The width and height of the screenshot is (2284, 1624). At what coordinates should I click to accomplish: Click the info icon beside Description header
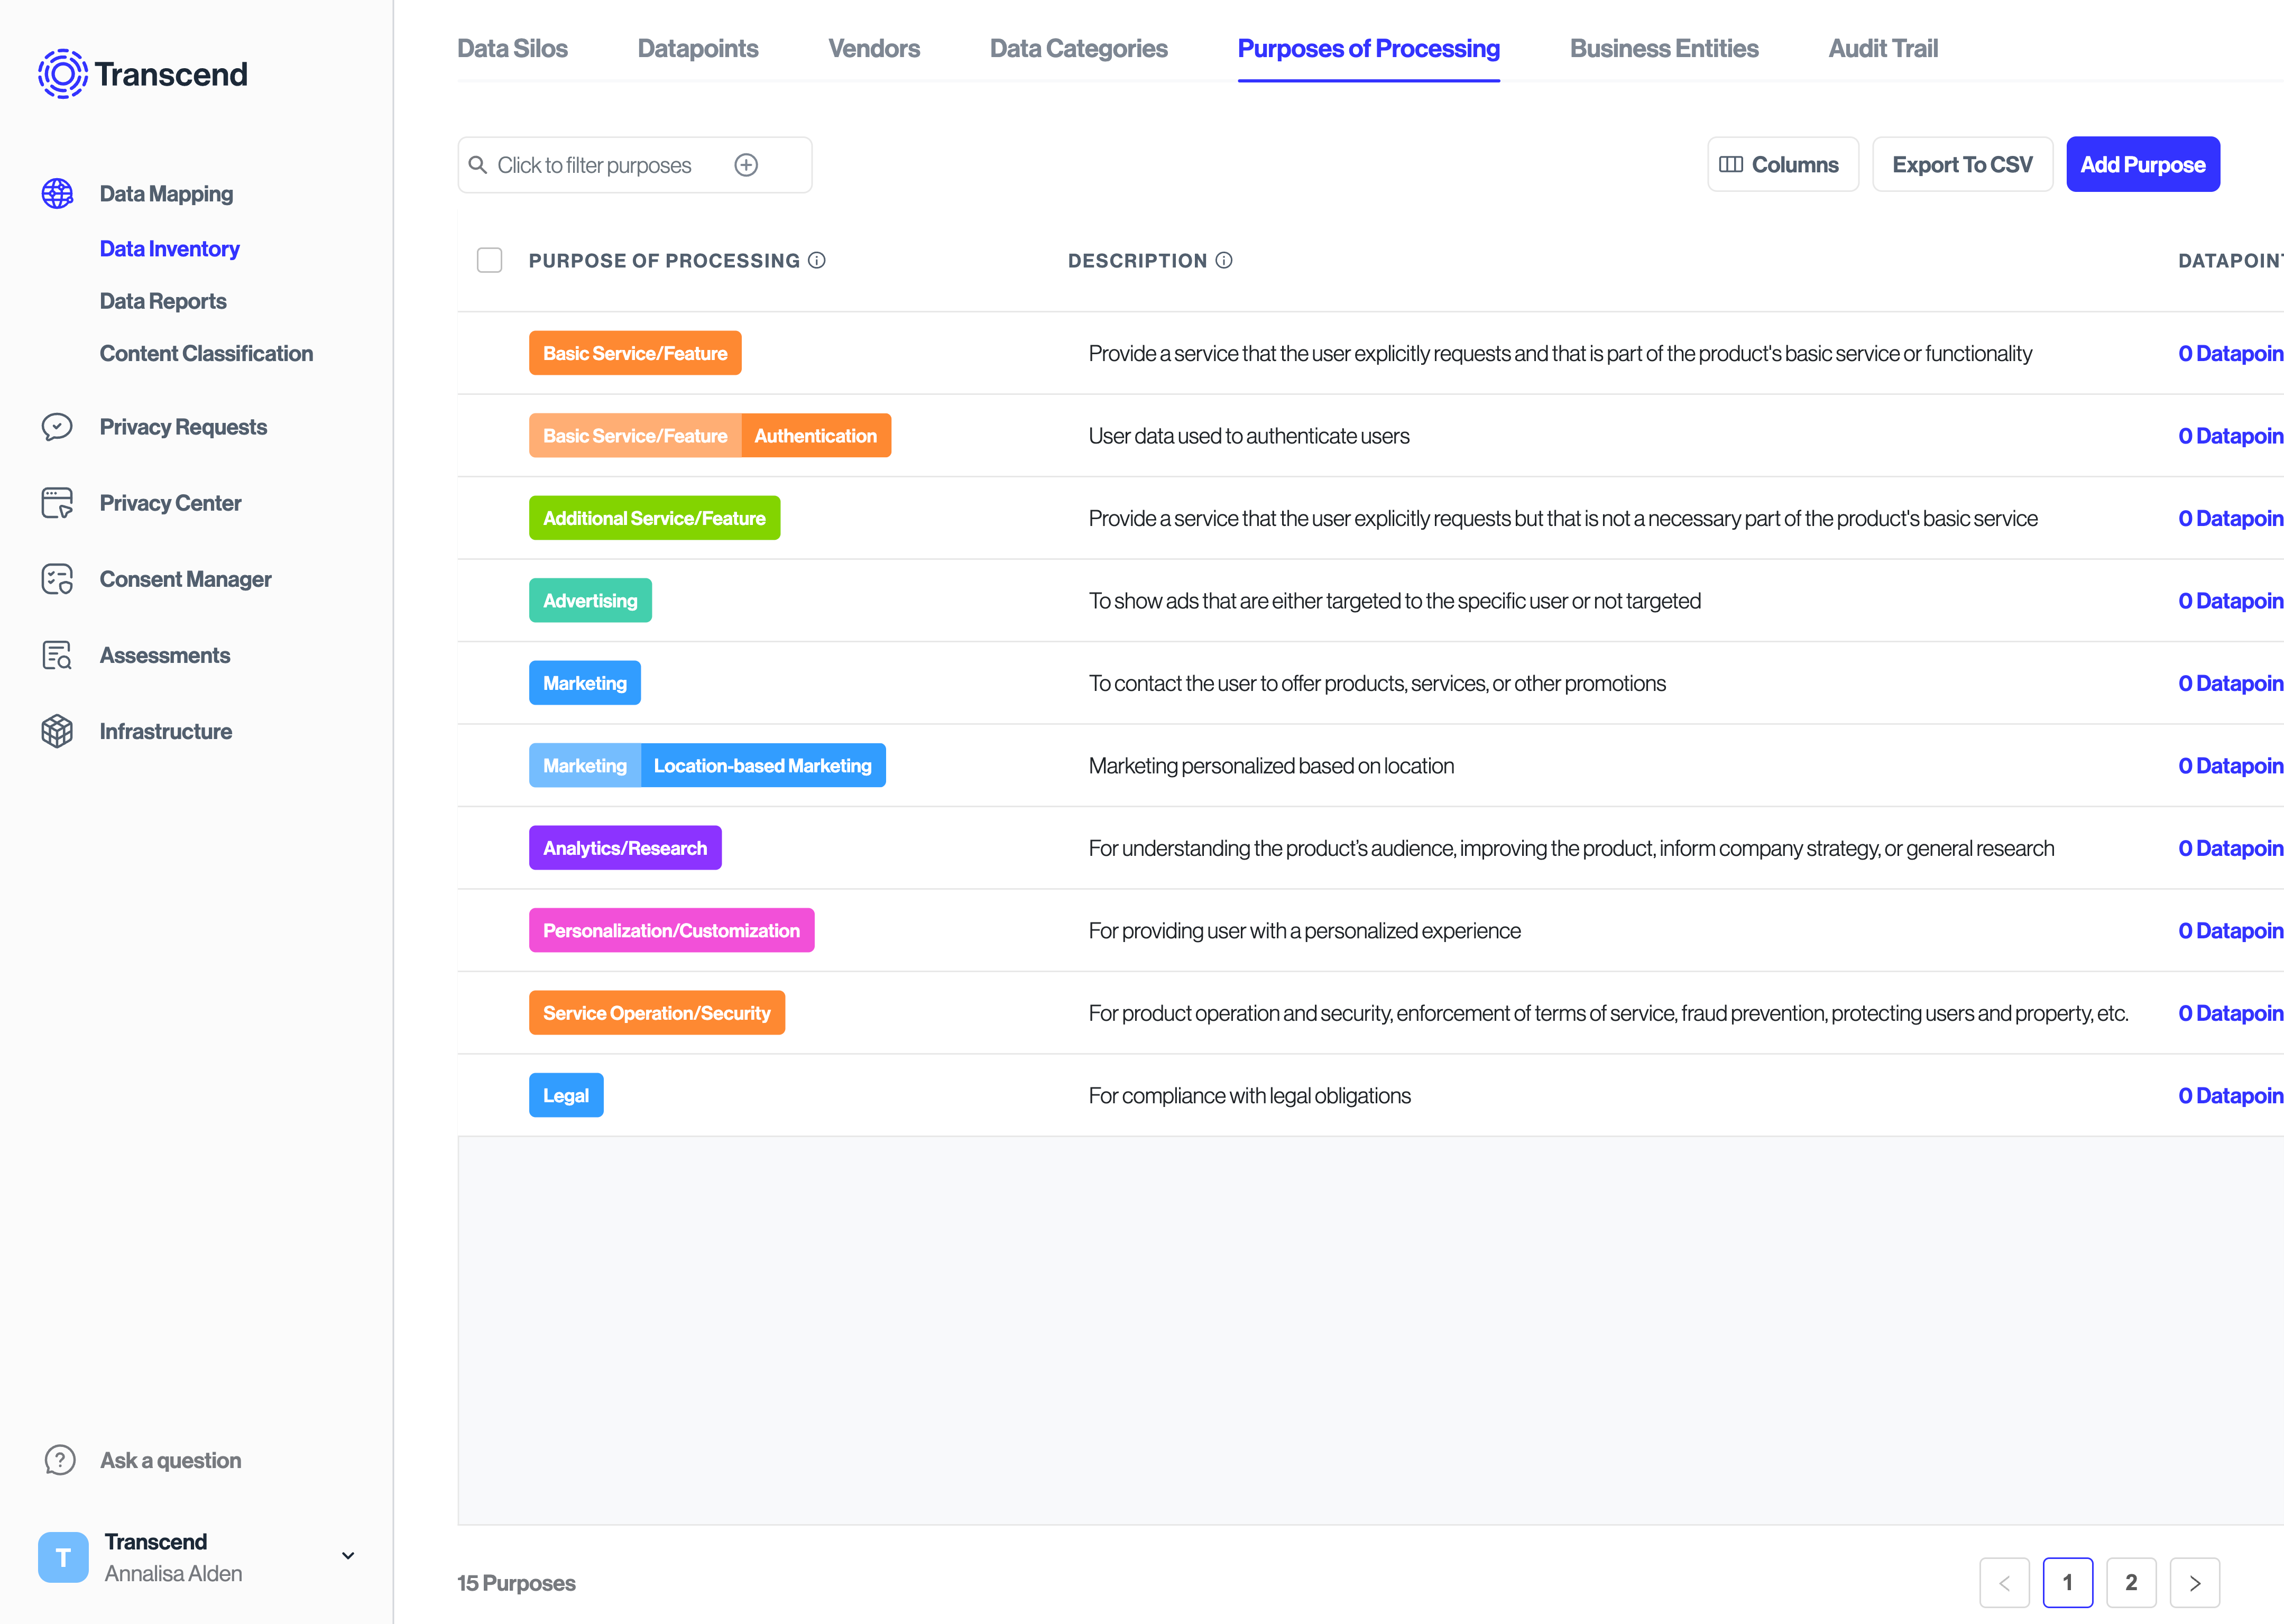(1224, 260)
